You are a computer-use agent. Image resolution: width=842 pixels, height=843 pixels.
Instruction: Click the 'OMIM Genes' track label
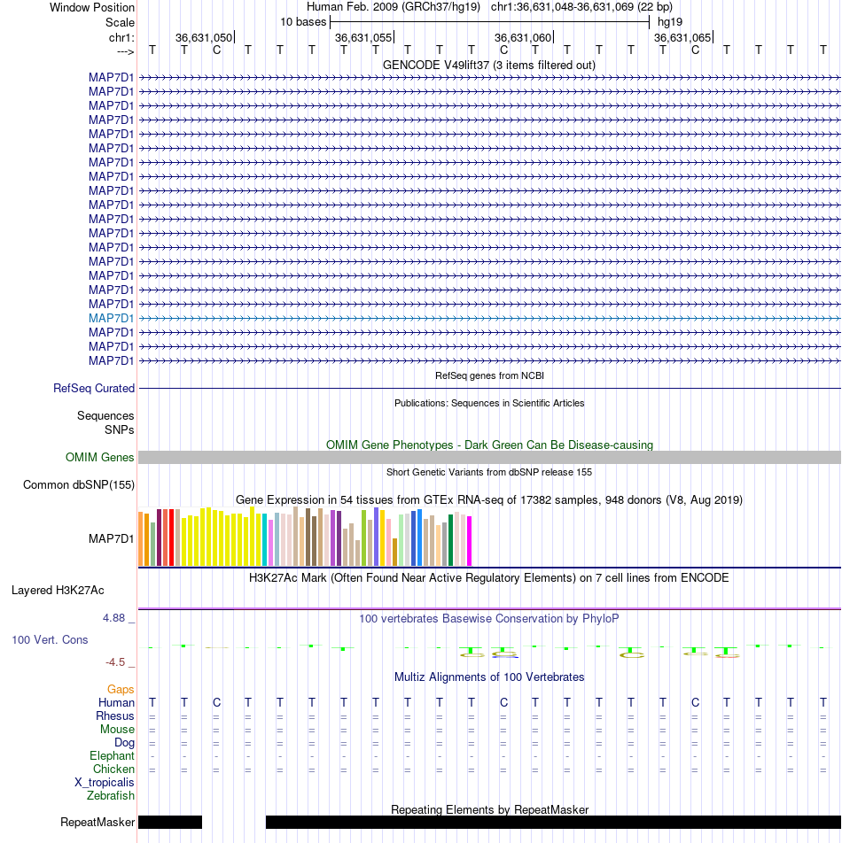pos(100,458)
